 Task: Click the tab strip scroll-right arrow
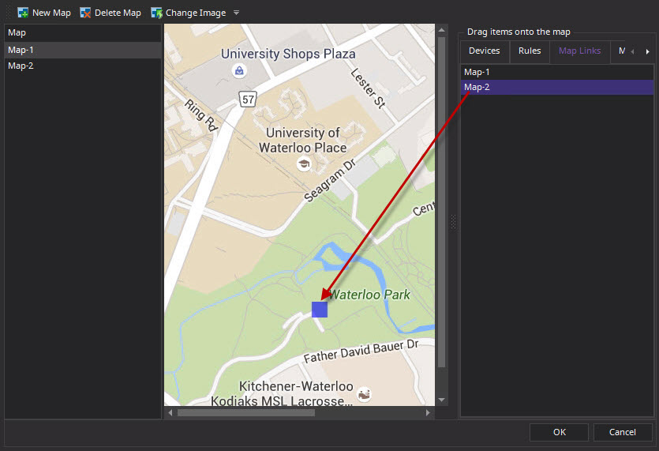(648, 52)
